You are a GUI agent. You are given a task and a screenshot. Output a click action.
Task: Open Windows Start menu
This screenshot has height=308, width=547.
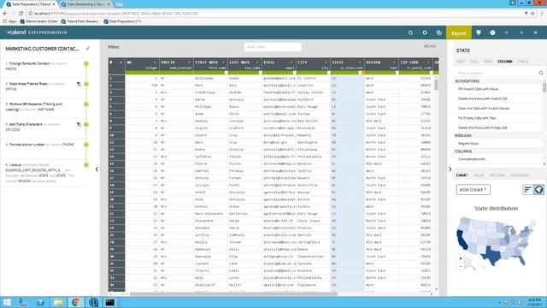(x=7, y=302)
